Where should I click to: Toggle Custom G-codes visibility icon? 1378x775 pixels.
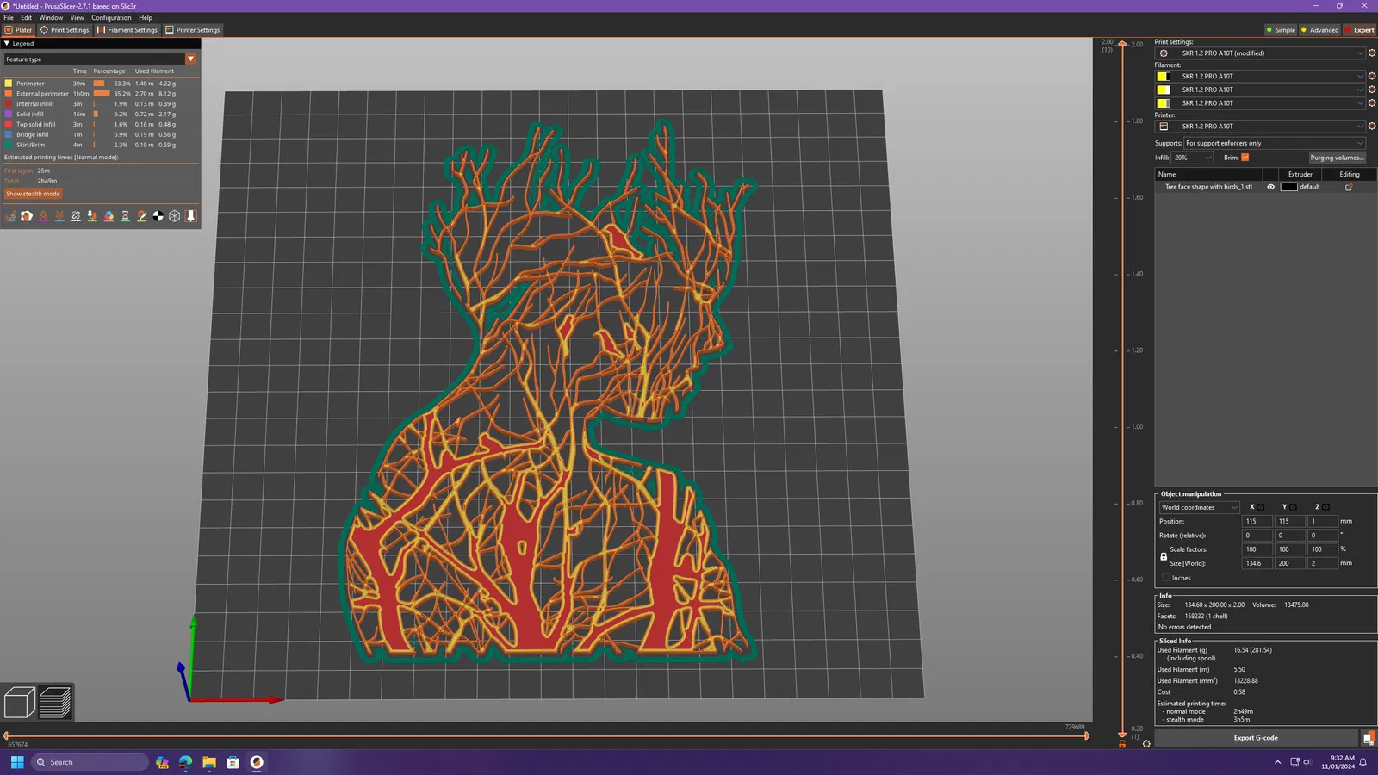tap(142, 216)
